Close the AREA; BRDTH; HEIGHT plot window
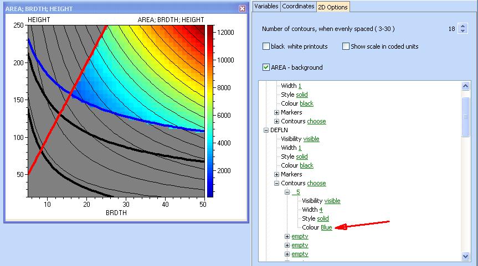Image resolution: width=478 pixels, height=266 pixels. [242, 9]
